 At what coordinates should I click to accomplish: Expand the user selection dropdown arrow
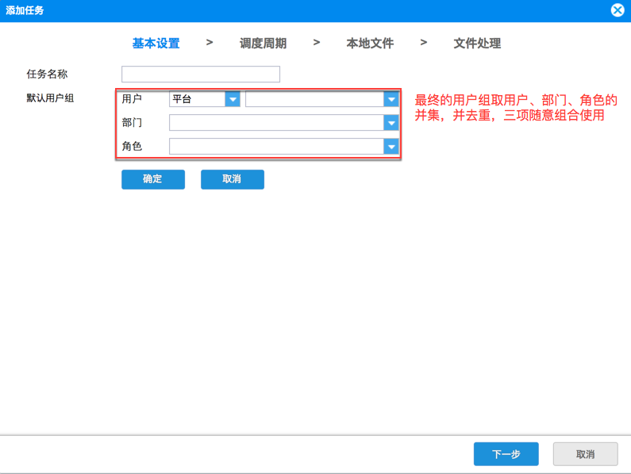(391, 99)
